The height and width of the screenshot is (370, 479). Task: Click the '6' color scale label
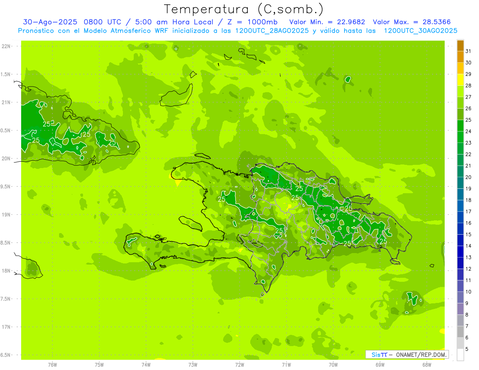pyautogui.click(x=467, y=338)
